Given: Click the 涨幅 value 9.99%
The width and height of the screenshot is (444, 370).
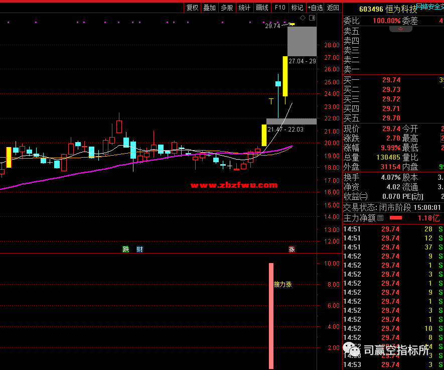Looking at the screenshot, I should pyautogui.click(x=390, y=148).
